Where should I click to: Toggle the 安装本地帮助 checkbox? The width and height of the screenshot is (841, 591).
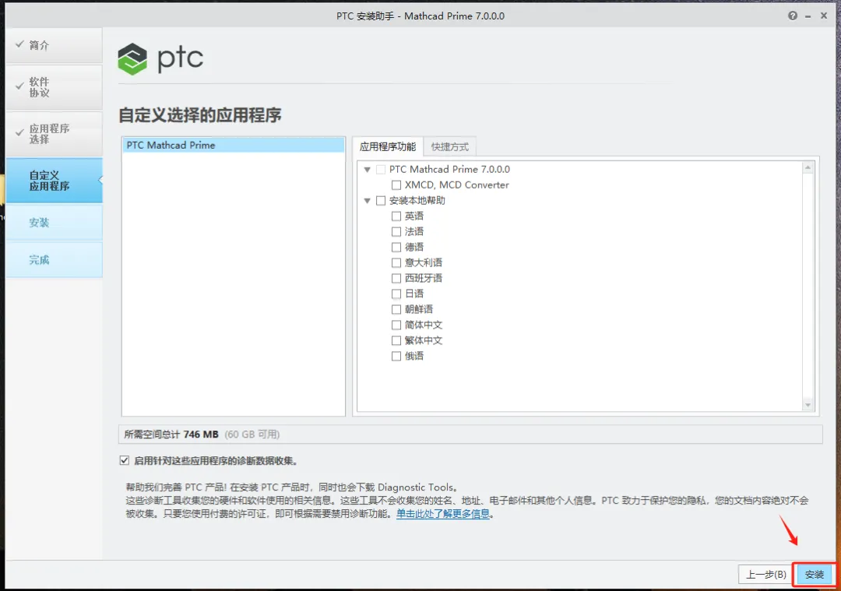[381, 201]
